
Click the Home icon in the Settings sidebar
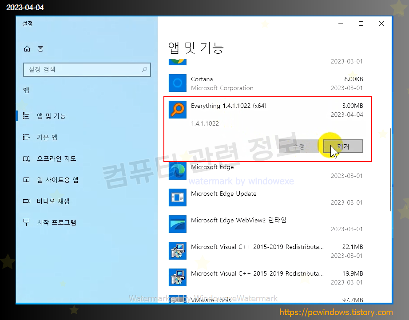click(x=27, y=49)
